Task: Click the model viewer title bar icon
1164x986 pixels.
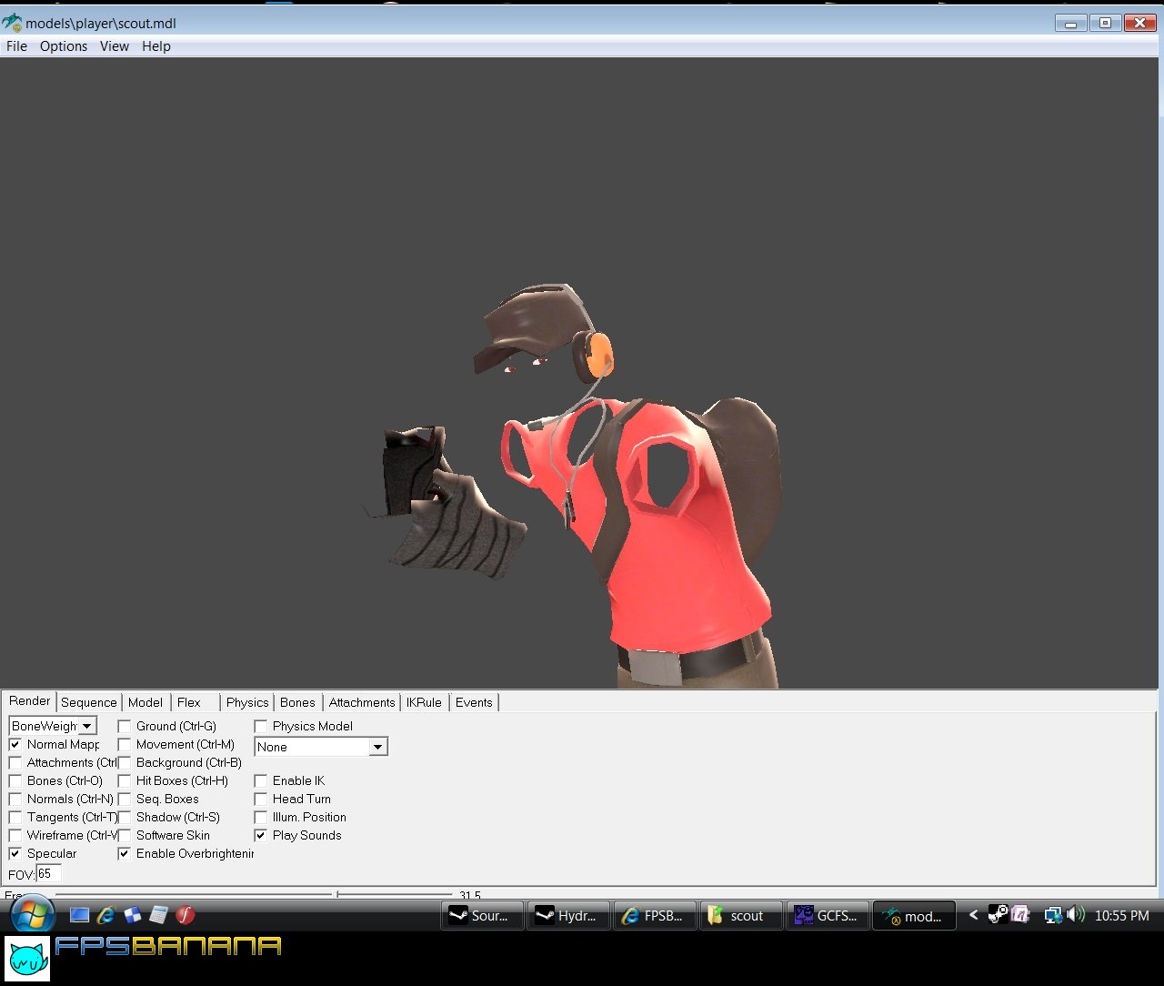Action: [12, 22]
